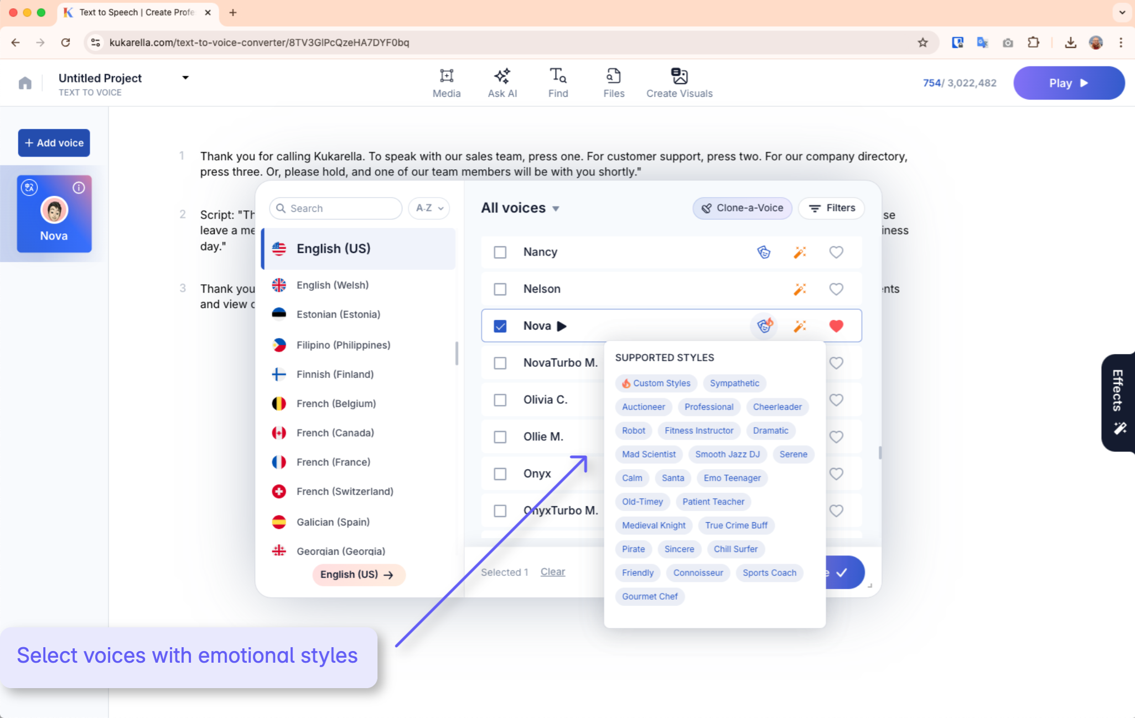
Task: Click the language list scrollbar
Action: (457, 354)
